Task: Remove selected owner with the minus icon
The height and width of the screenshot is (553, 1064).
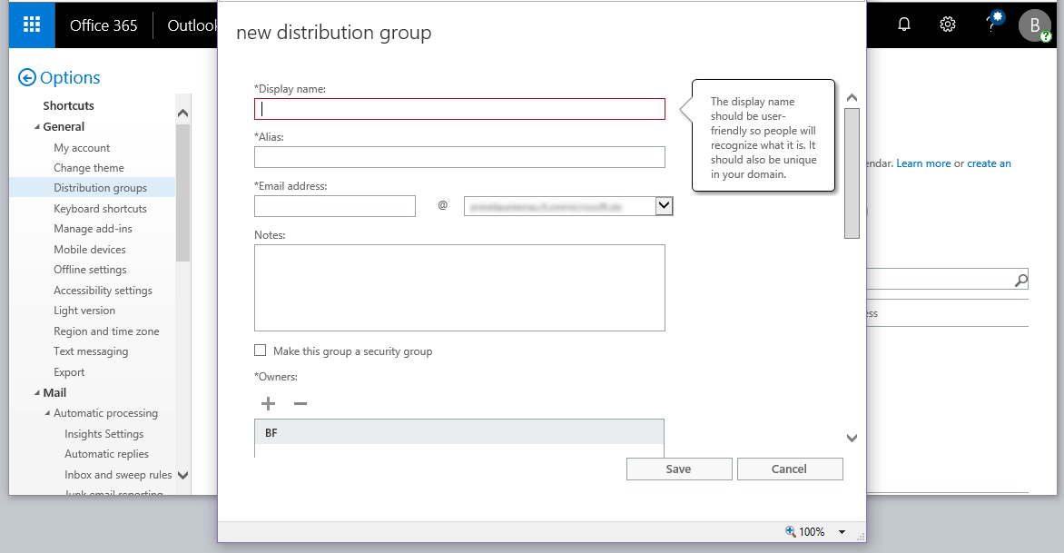Action: tap(300, 404)
